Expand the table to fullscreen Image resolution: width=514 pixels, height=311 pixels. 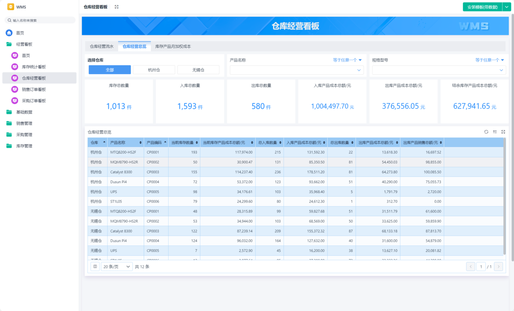pos(503,132)
